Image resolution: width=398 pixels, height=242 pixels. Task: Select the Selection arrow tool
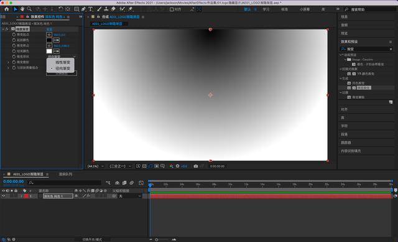click(16, 9)
